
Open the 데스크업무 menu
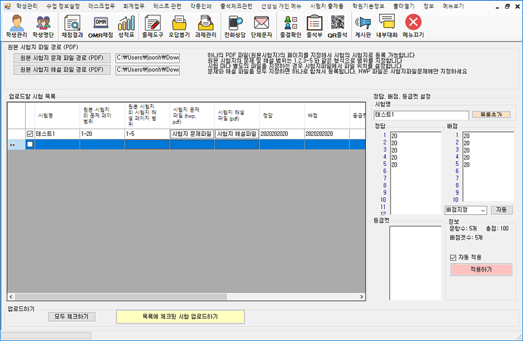[x=101, y=6]
